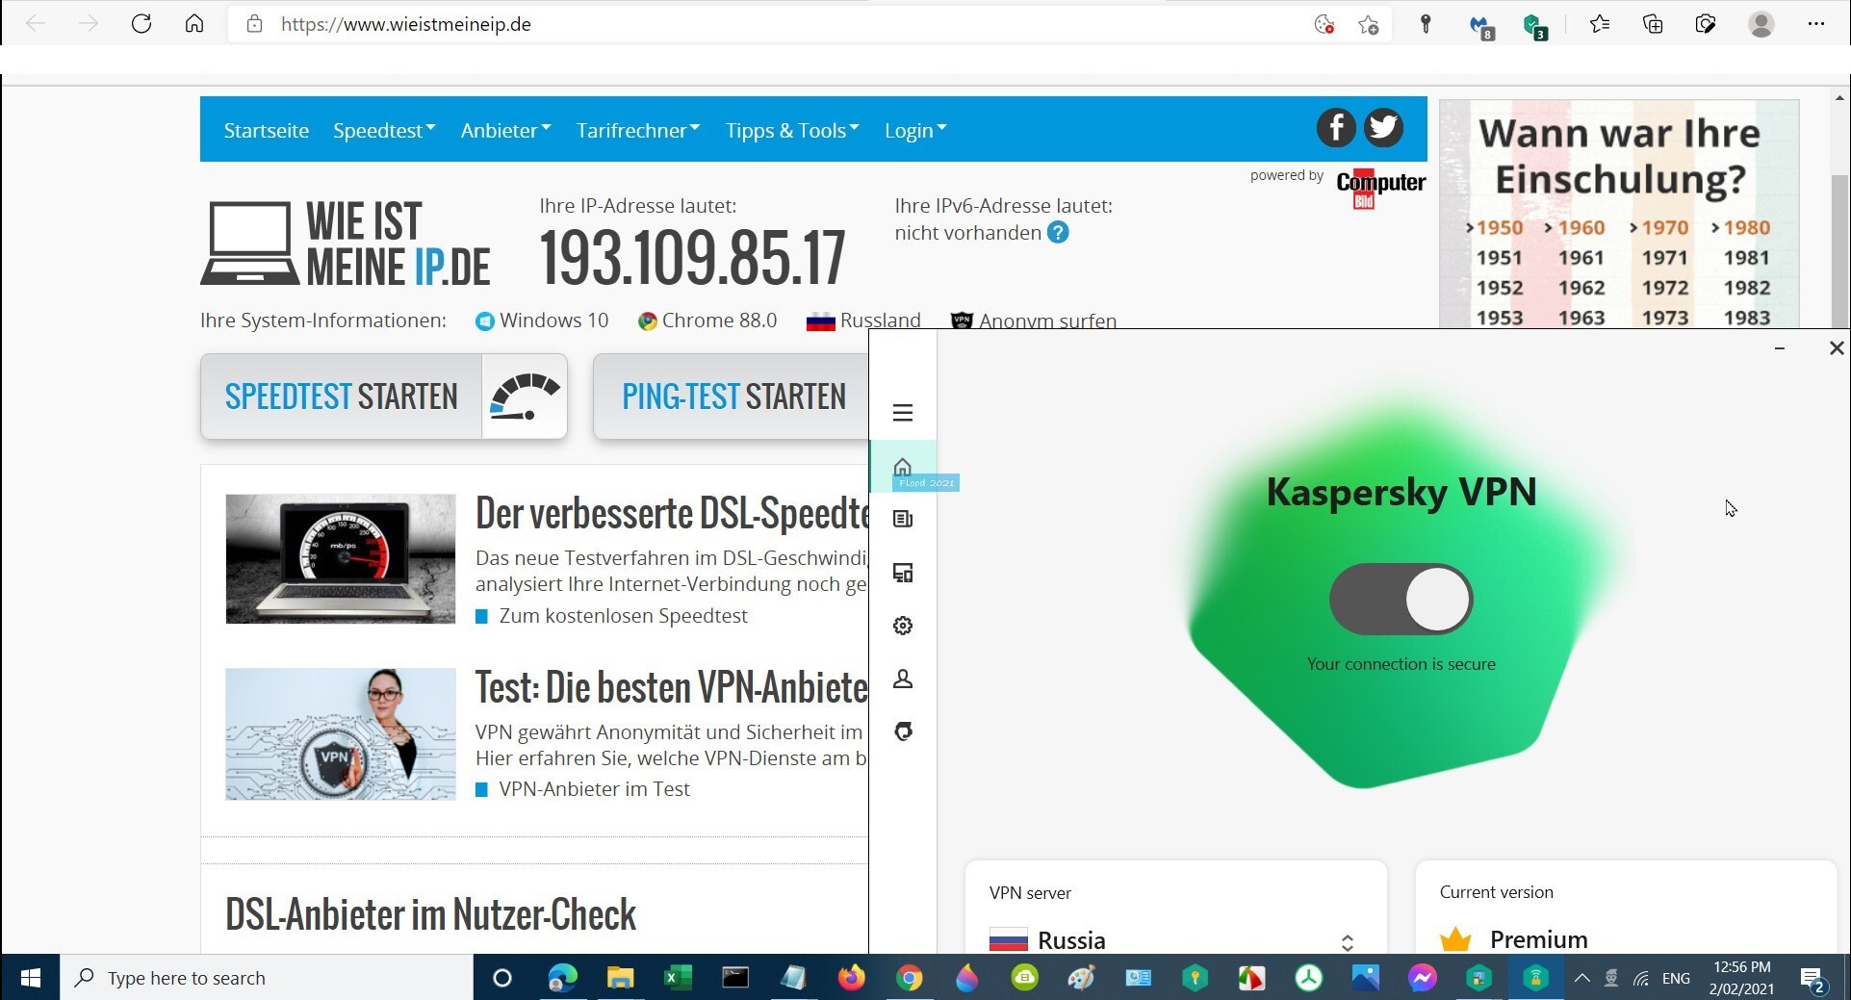Click the Computer Bild logo
This screenshot has width=1851, height=1000.
click(x=1380, y=188)
